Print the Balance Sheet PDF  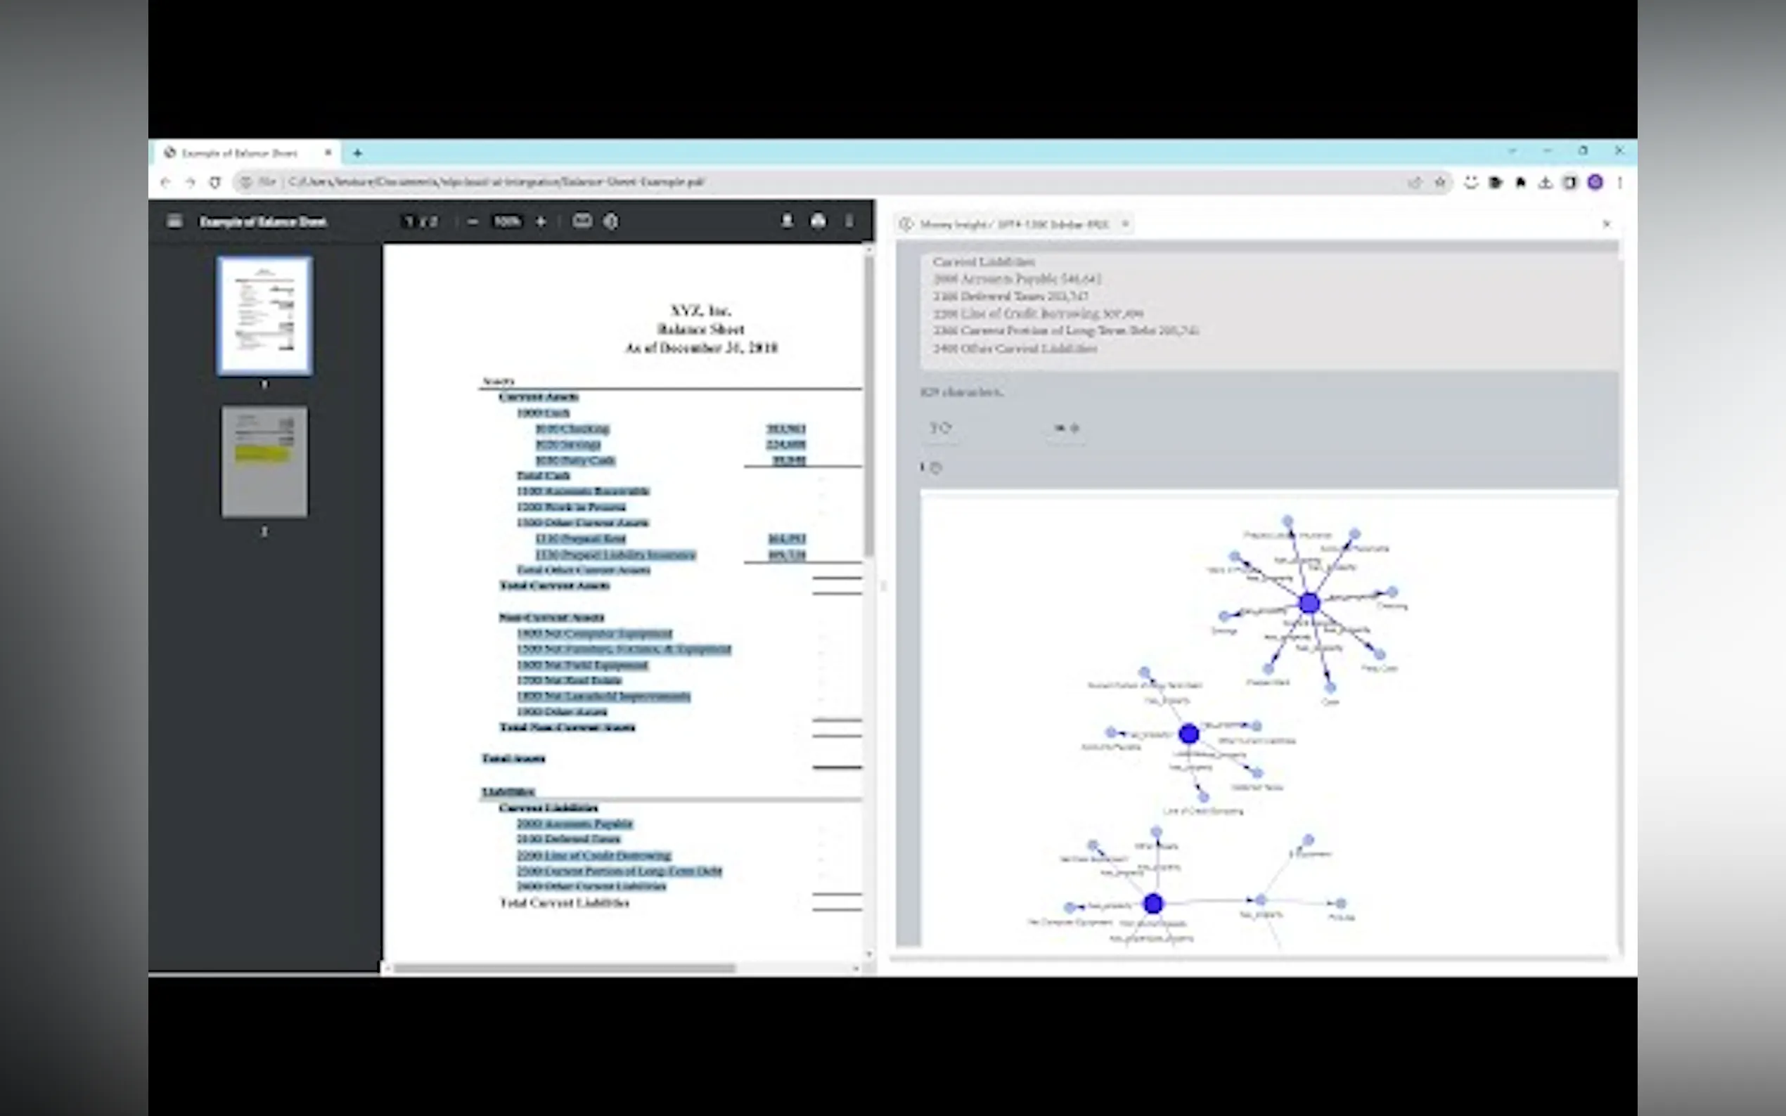[x=818, y=221]
